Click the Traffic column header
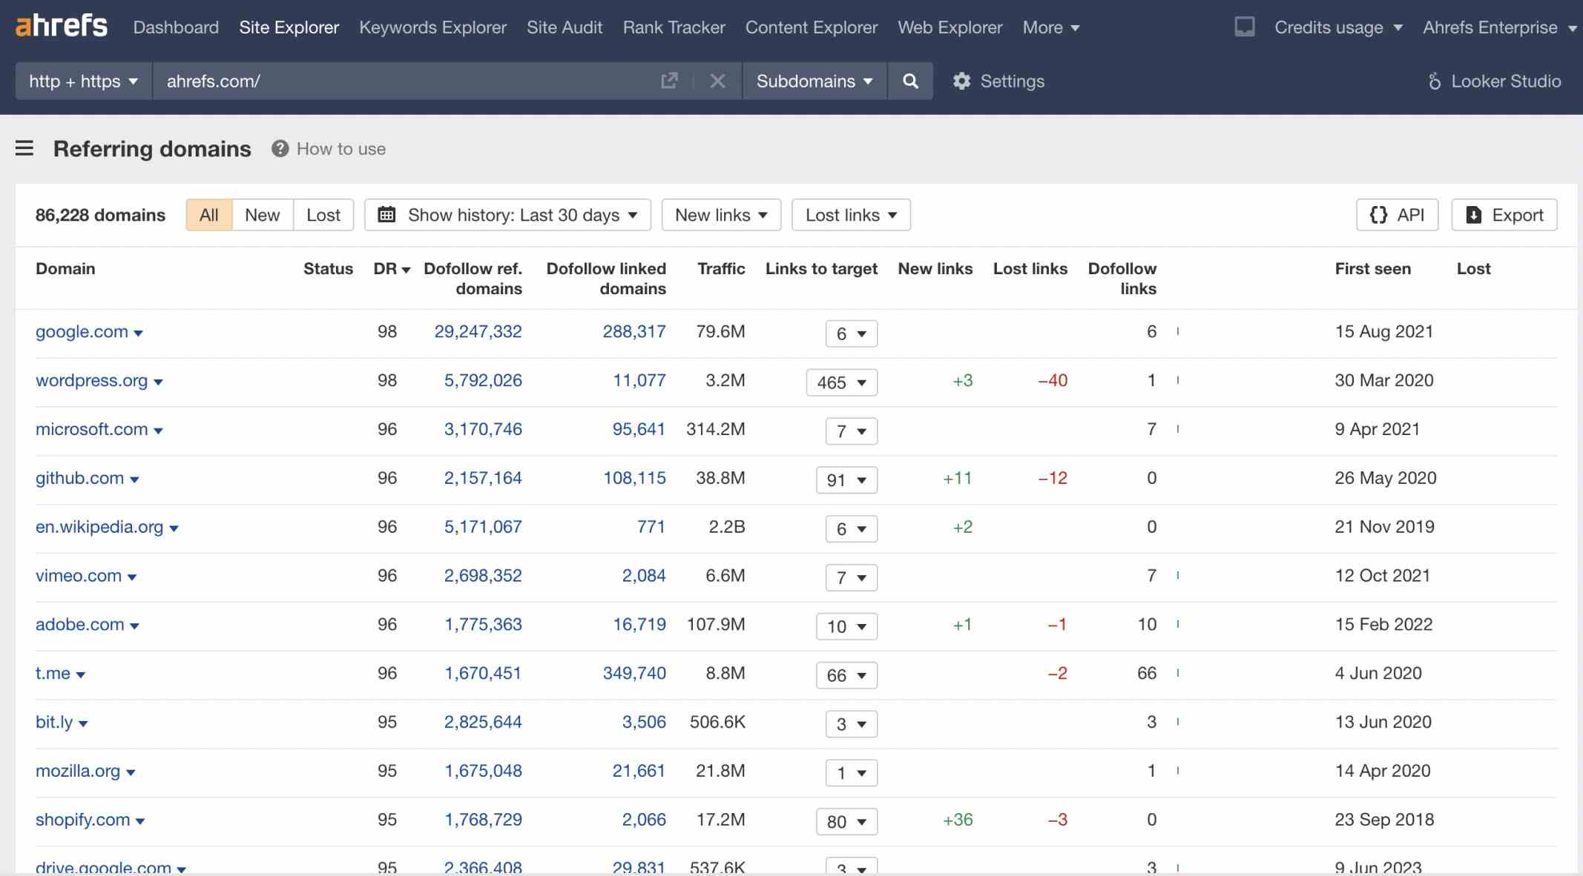The height and width of the screenshot is (876, 1583). click(x=721, y=268)
